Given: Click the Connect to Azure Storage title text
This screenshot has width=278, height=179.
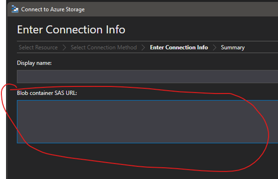Looking at the screenshot, I should click(53, 9).
